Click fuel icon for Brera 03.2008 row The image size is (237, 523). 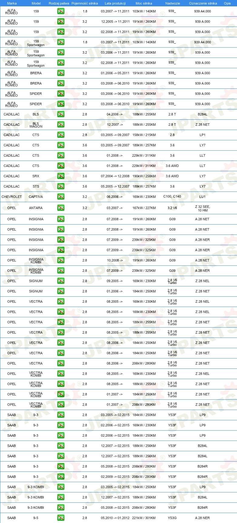pyautogui.click(x=61, y=83)
